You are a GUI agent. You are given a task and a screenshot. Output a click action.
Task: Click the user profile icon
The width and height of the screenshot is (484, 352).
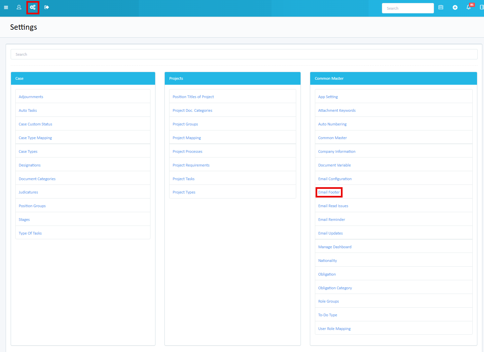tap(19, 7)
